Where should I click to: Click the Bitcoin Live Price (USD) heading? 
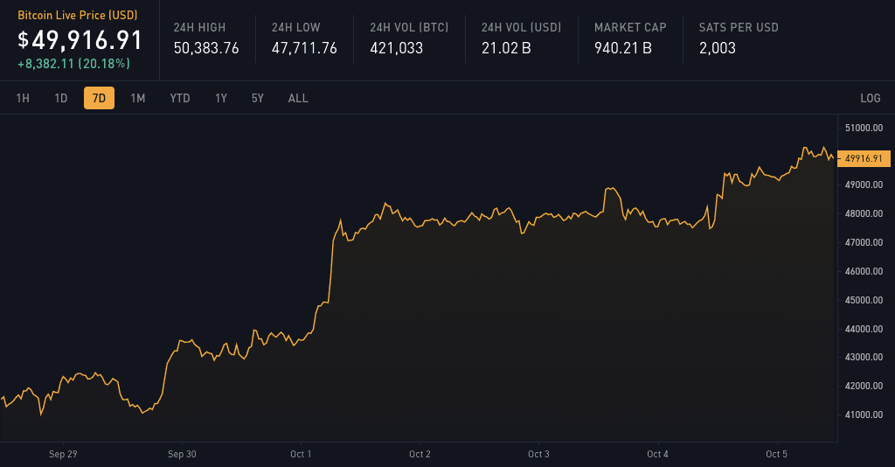pos(75,16)
